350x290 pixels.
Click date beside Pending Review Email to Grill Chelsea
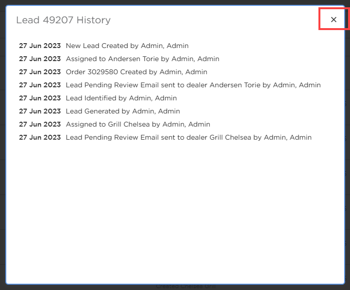[40, 137]
